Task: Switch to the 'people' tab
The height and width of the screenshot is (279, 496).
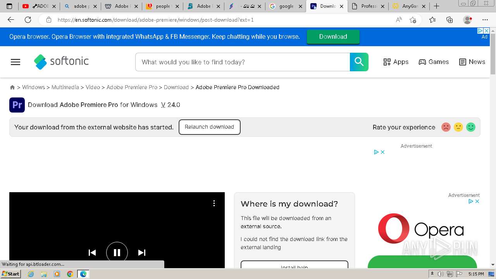Action: tap(163, 6)
